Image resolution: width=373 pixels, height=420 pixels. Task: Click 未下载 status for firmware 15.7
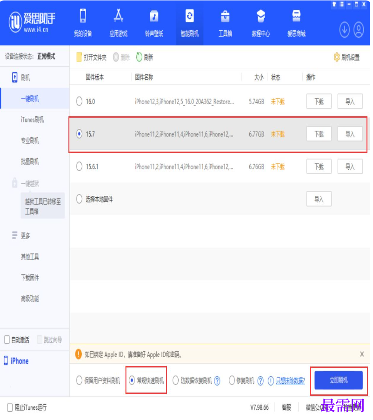coord(278,134)
